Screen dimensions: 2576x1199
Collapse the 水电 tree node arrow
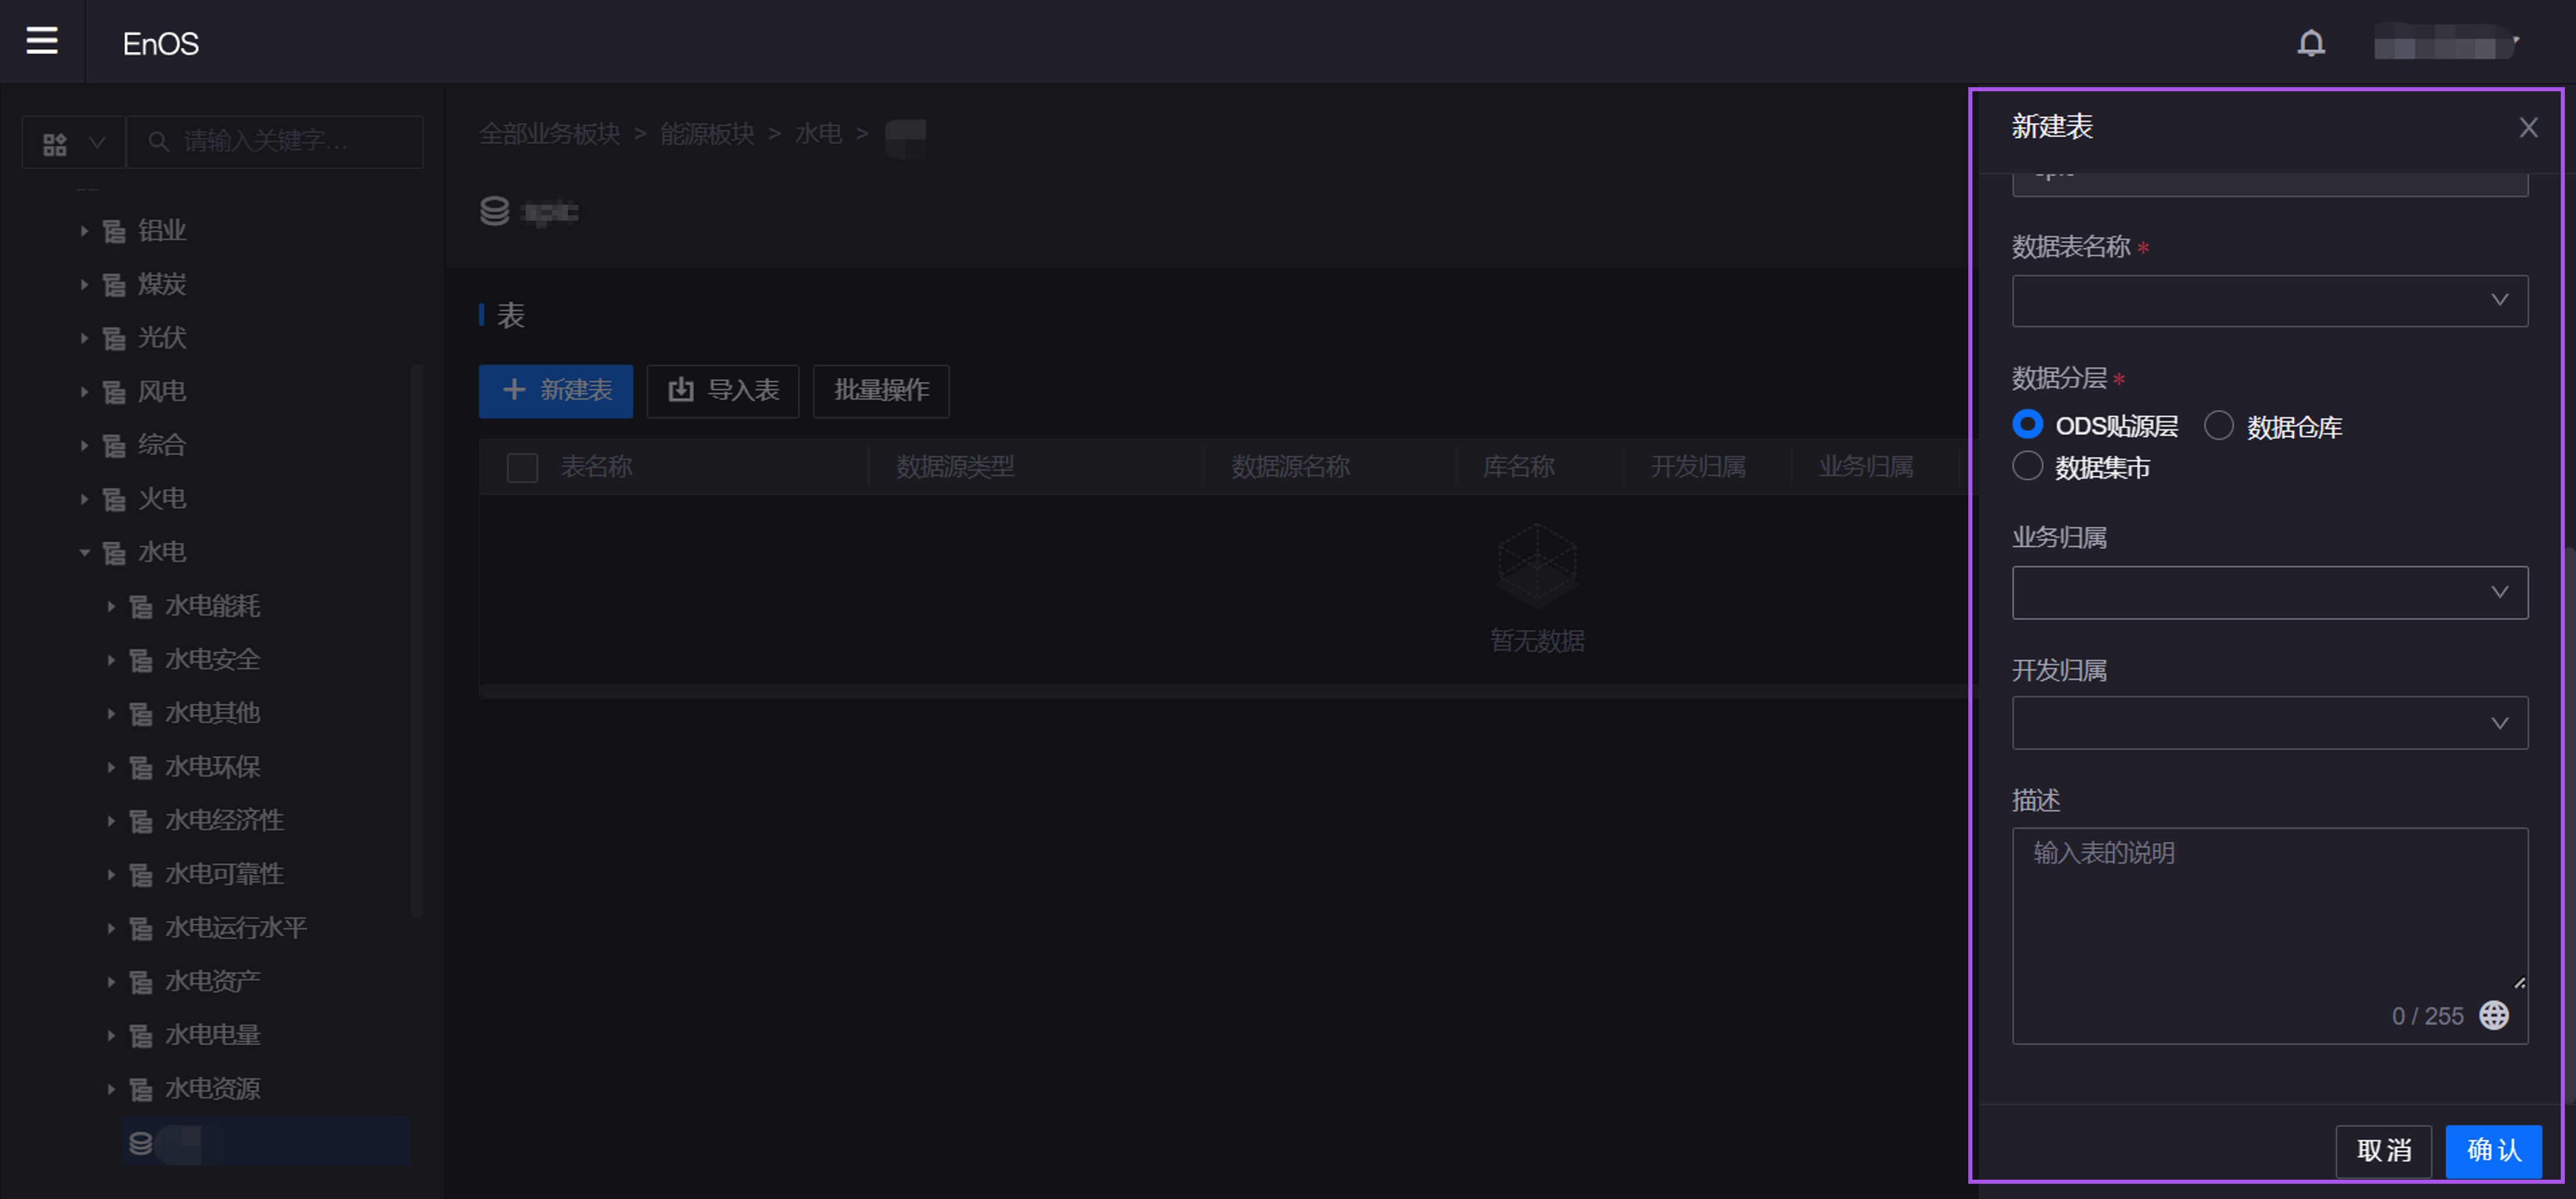pyautogui.click(x=85, y=552)
